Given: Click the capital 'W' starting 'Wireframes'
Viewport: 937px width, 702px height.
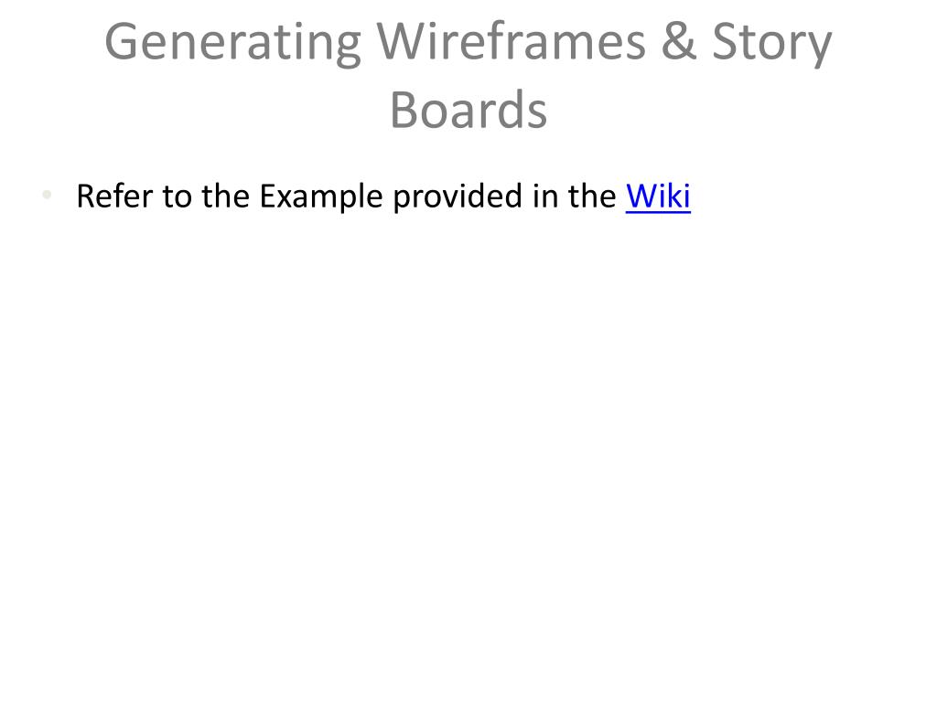Looking at the screenshot, I should [x=402, y=41].
